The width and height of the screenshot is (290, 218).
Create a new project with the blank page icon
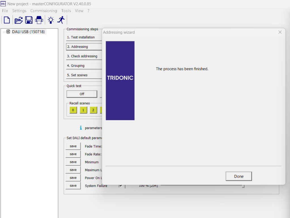7,20
